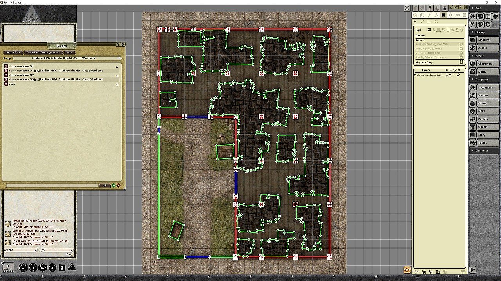The height and width of the screenshot is (281, 501).
Task: Choose the circle drawing tool
Action: click(x=436, y=22)
